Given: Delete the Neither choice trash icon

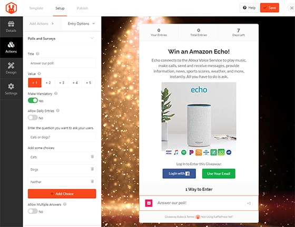Looking at the screenshot, I should (x=92, y=181).
